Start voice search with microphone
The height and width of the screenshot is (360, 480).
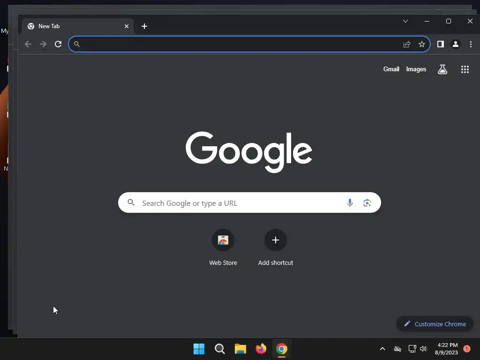[350, 202]
